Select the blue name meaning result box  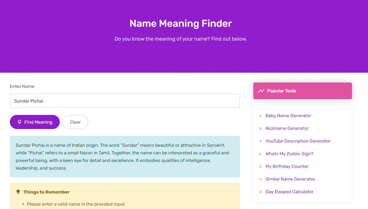[125, 157]
